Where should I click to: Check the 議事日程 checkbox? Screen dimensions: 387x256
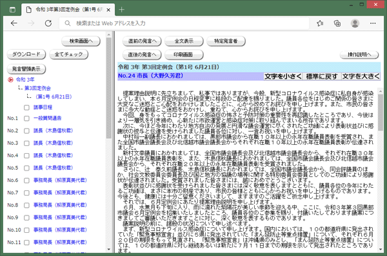pyautogui.click(x=26, y=107)
